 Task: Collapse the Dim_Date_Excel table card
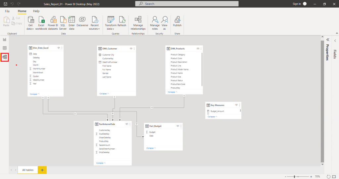tap(34, 94)
